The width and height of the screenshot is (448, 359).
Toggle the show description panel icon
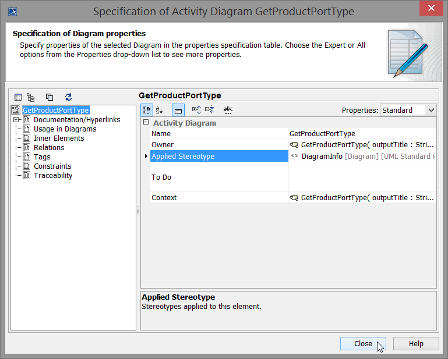pos(178,110)
